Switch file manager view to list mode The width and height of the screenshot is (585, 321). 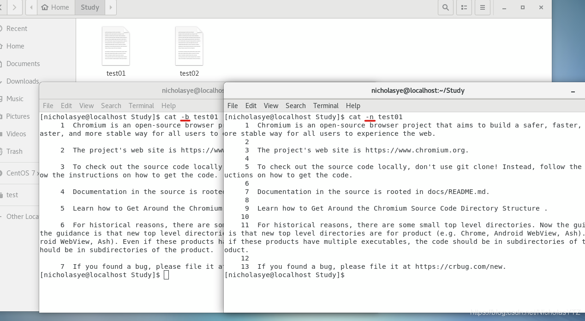tap(464, 7)
